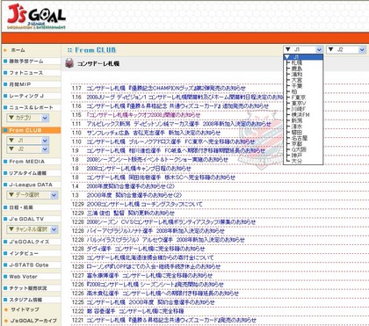Open the 日程・結果 sidebar item
The image size is (369, 326).
[x=21, y=207]
